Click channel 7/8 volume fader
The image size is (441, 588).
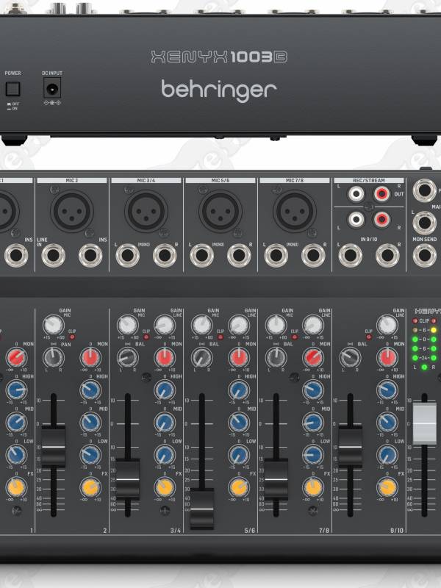pos(276,479)
